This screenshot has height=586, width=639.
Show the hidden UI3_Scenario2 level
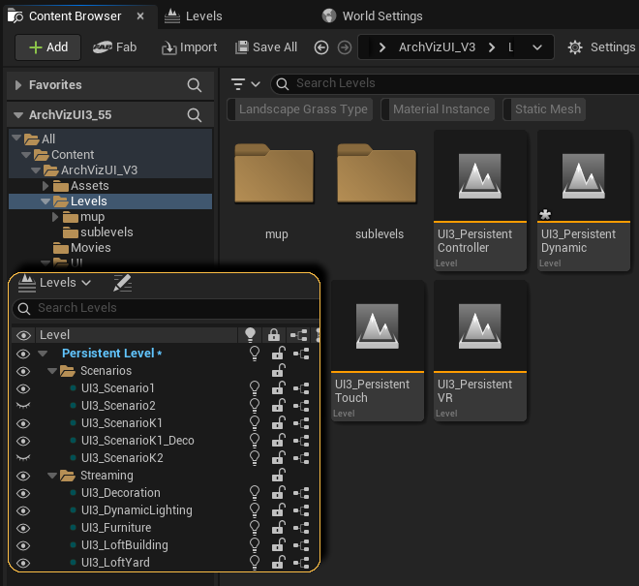pos(23,406)
